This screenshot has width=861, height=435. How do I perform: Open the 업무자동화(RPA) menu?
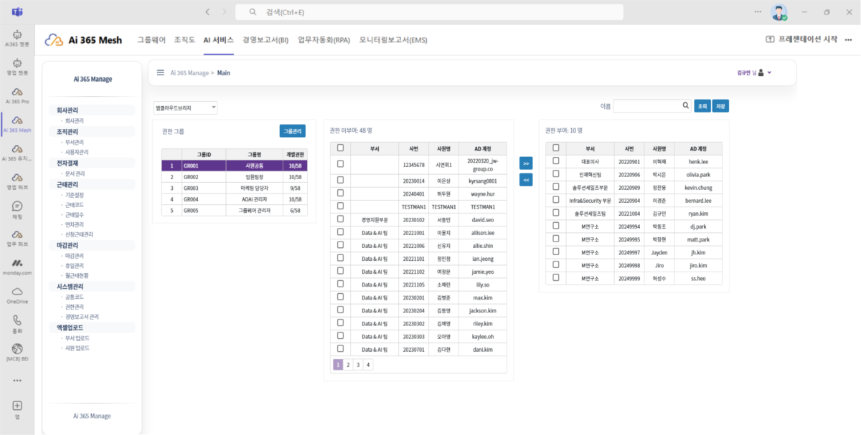tap(324, 40)
